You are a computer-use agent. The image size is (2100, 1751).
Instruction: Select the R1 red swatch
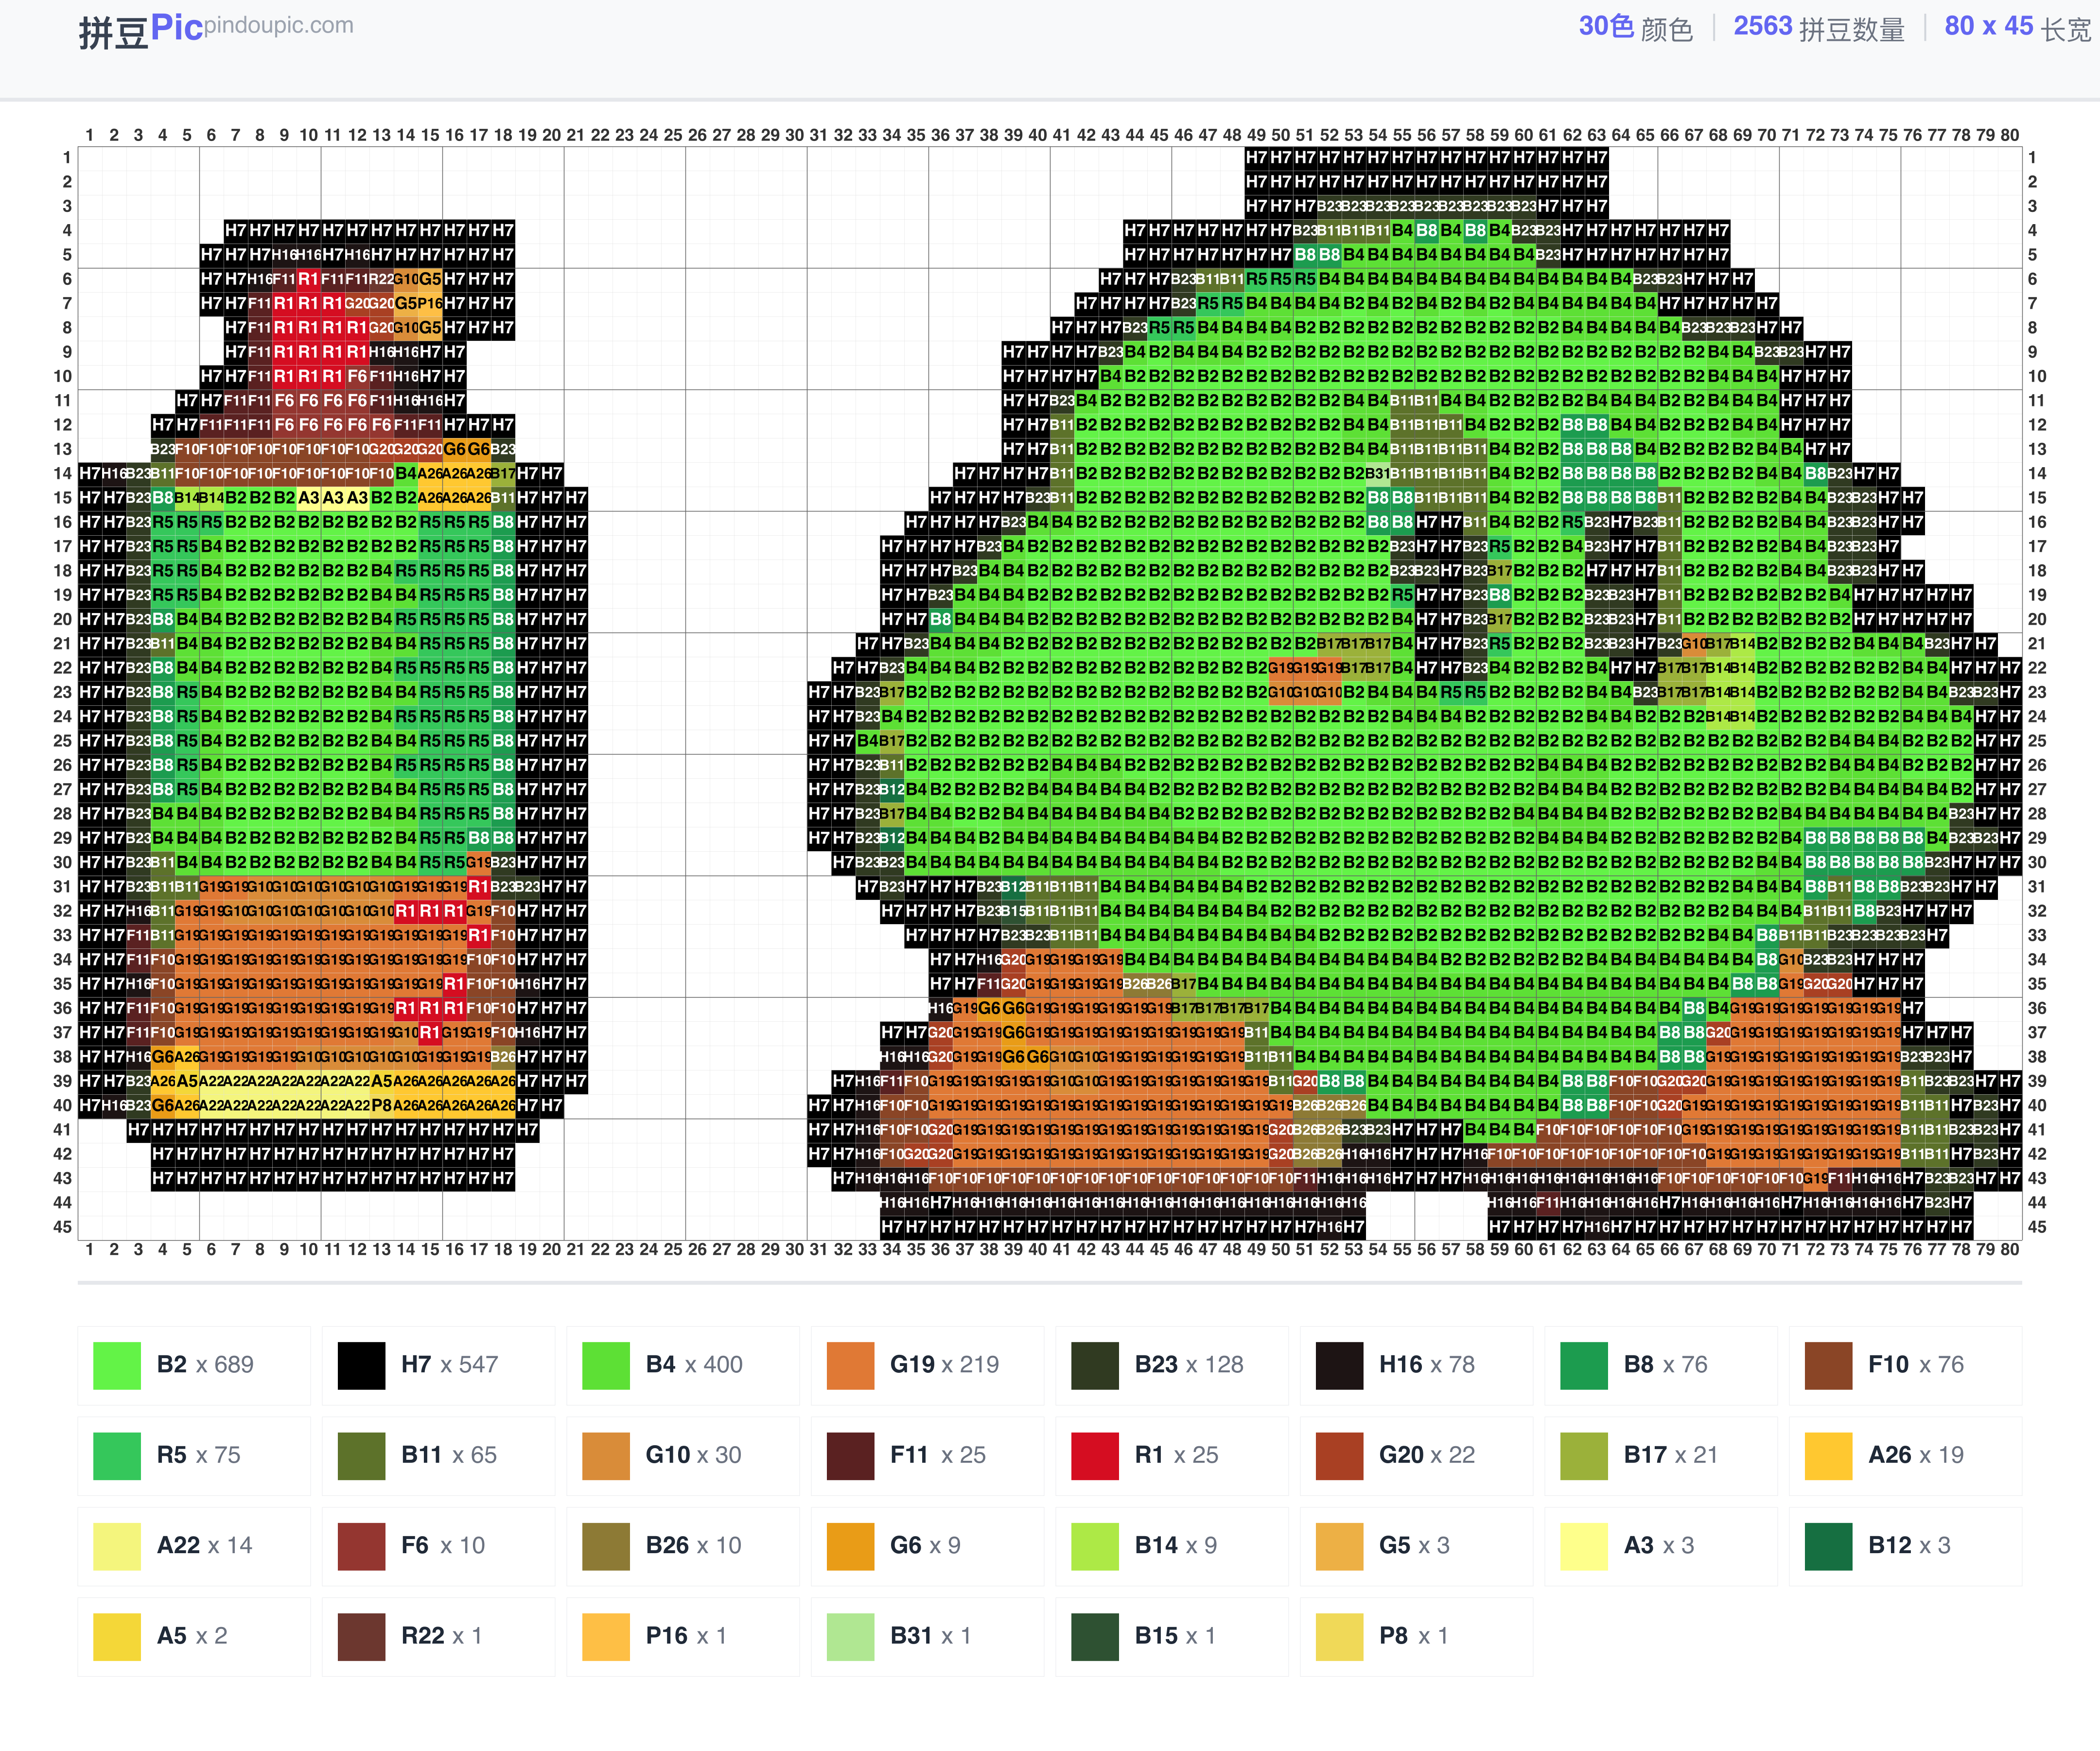click(1095, 1455)
